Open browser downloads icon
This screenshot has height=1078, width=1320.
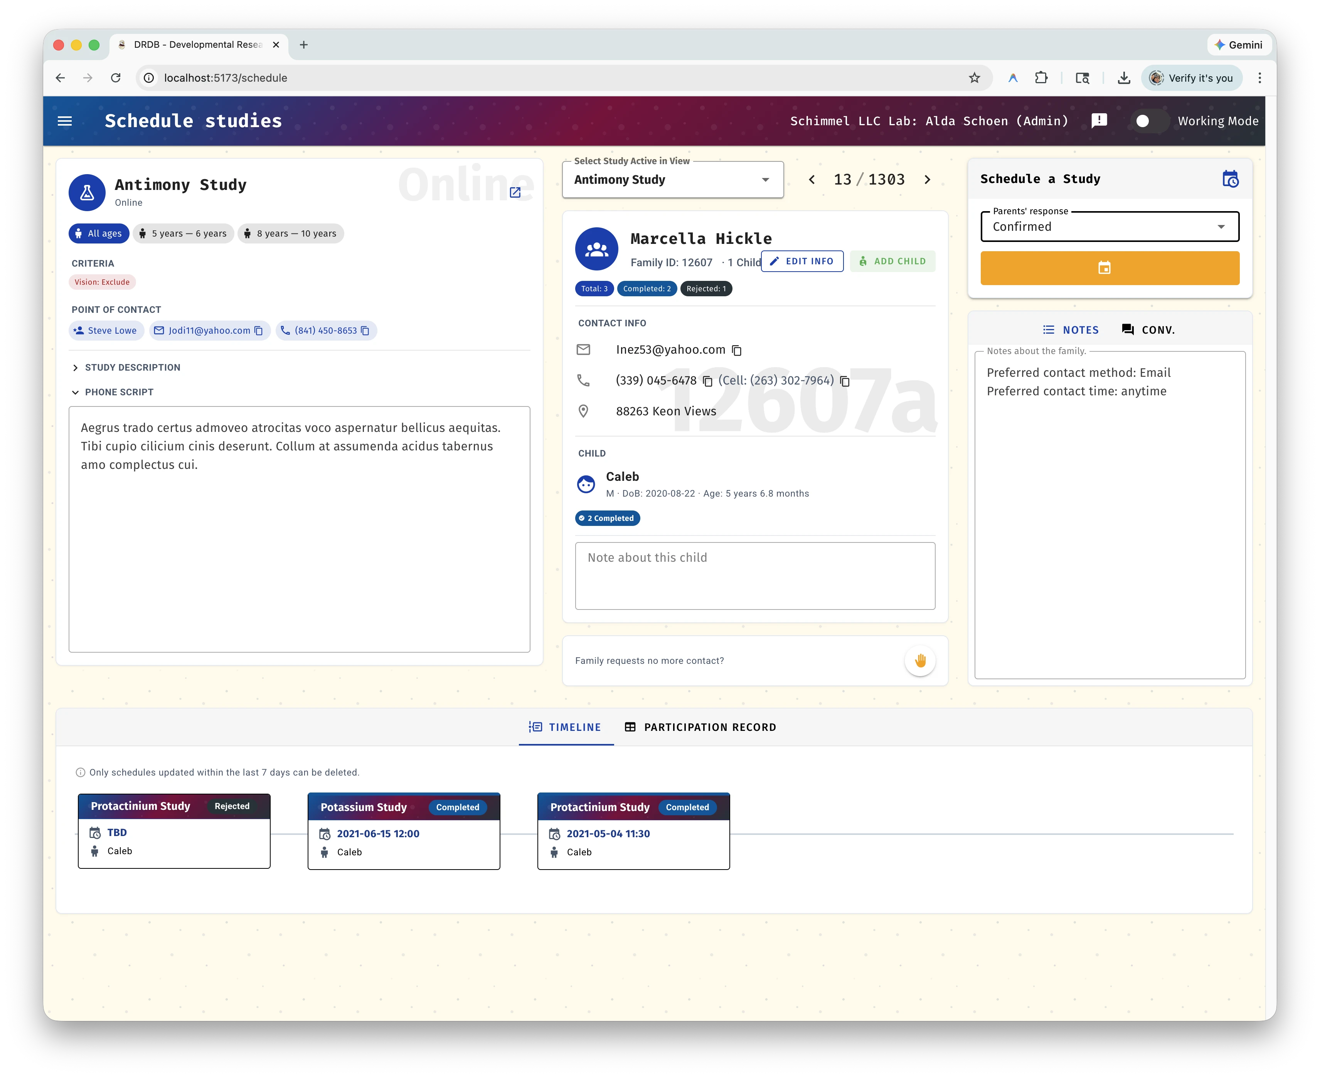1124,77
